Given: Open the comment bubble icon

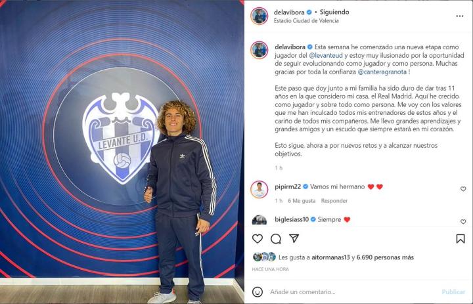Looking at the screenshot, I should pos(276,239).
